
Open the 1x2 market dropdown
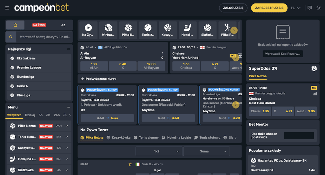pos(159,151)
